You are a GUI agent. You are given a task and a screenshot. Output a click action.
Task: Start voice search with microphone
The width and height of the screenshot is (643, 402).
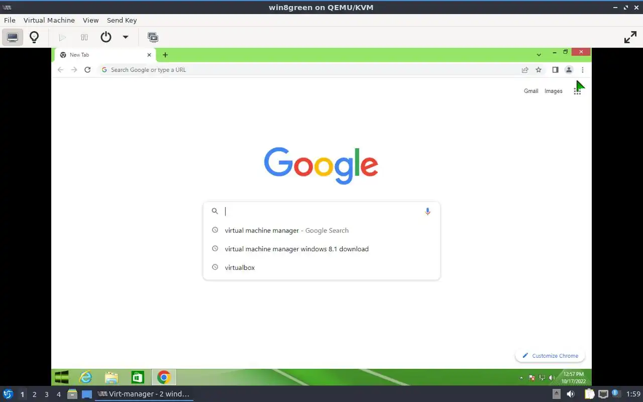pyautogui.click(x=427, y=212)
